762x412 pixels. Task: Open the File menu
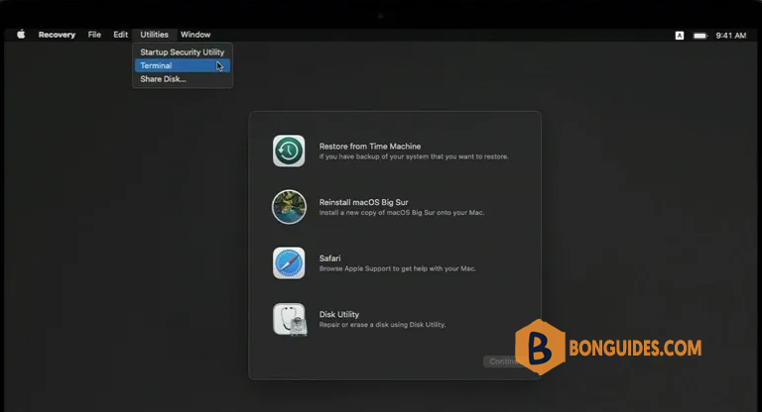coord(94,35)
